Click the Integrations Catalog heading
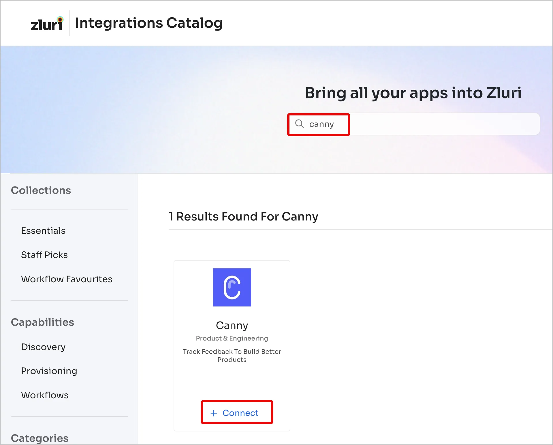Viewport: 553px width, 445px height. point(149,23)
